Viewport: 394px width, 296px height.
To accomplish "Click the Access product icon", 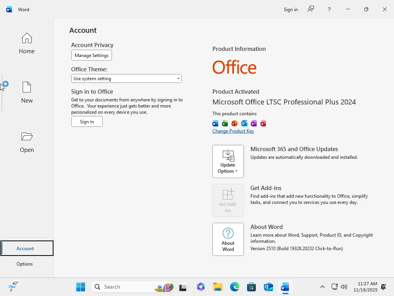I will [263, 123].
